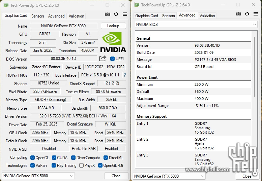Click the NVIDIA logo in left window

click(113, 42)
